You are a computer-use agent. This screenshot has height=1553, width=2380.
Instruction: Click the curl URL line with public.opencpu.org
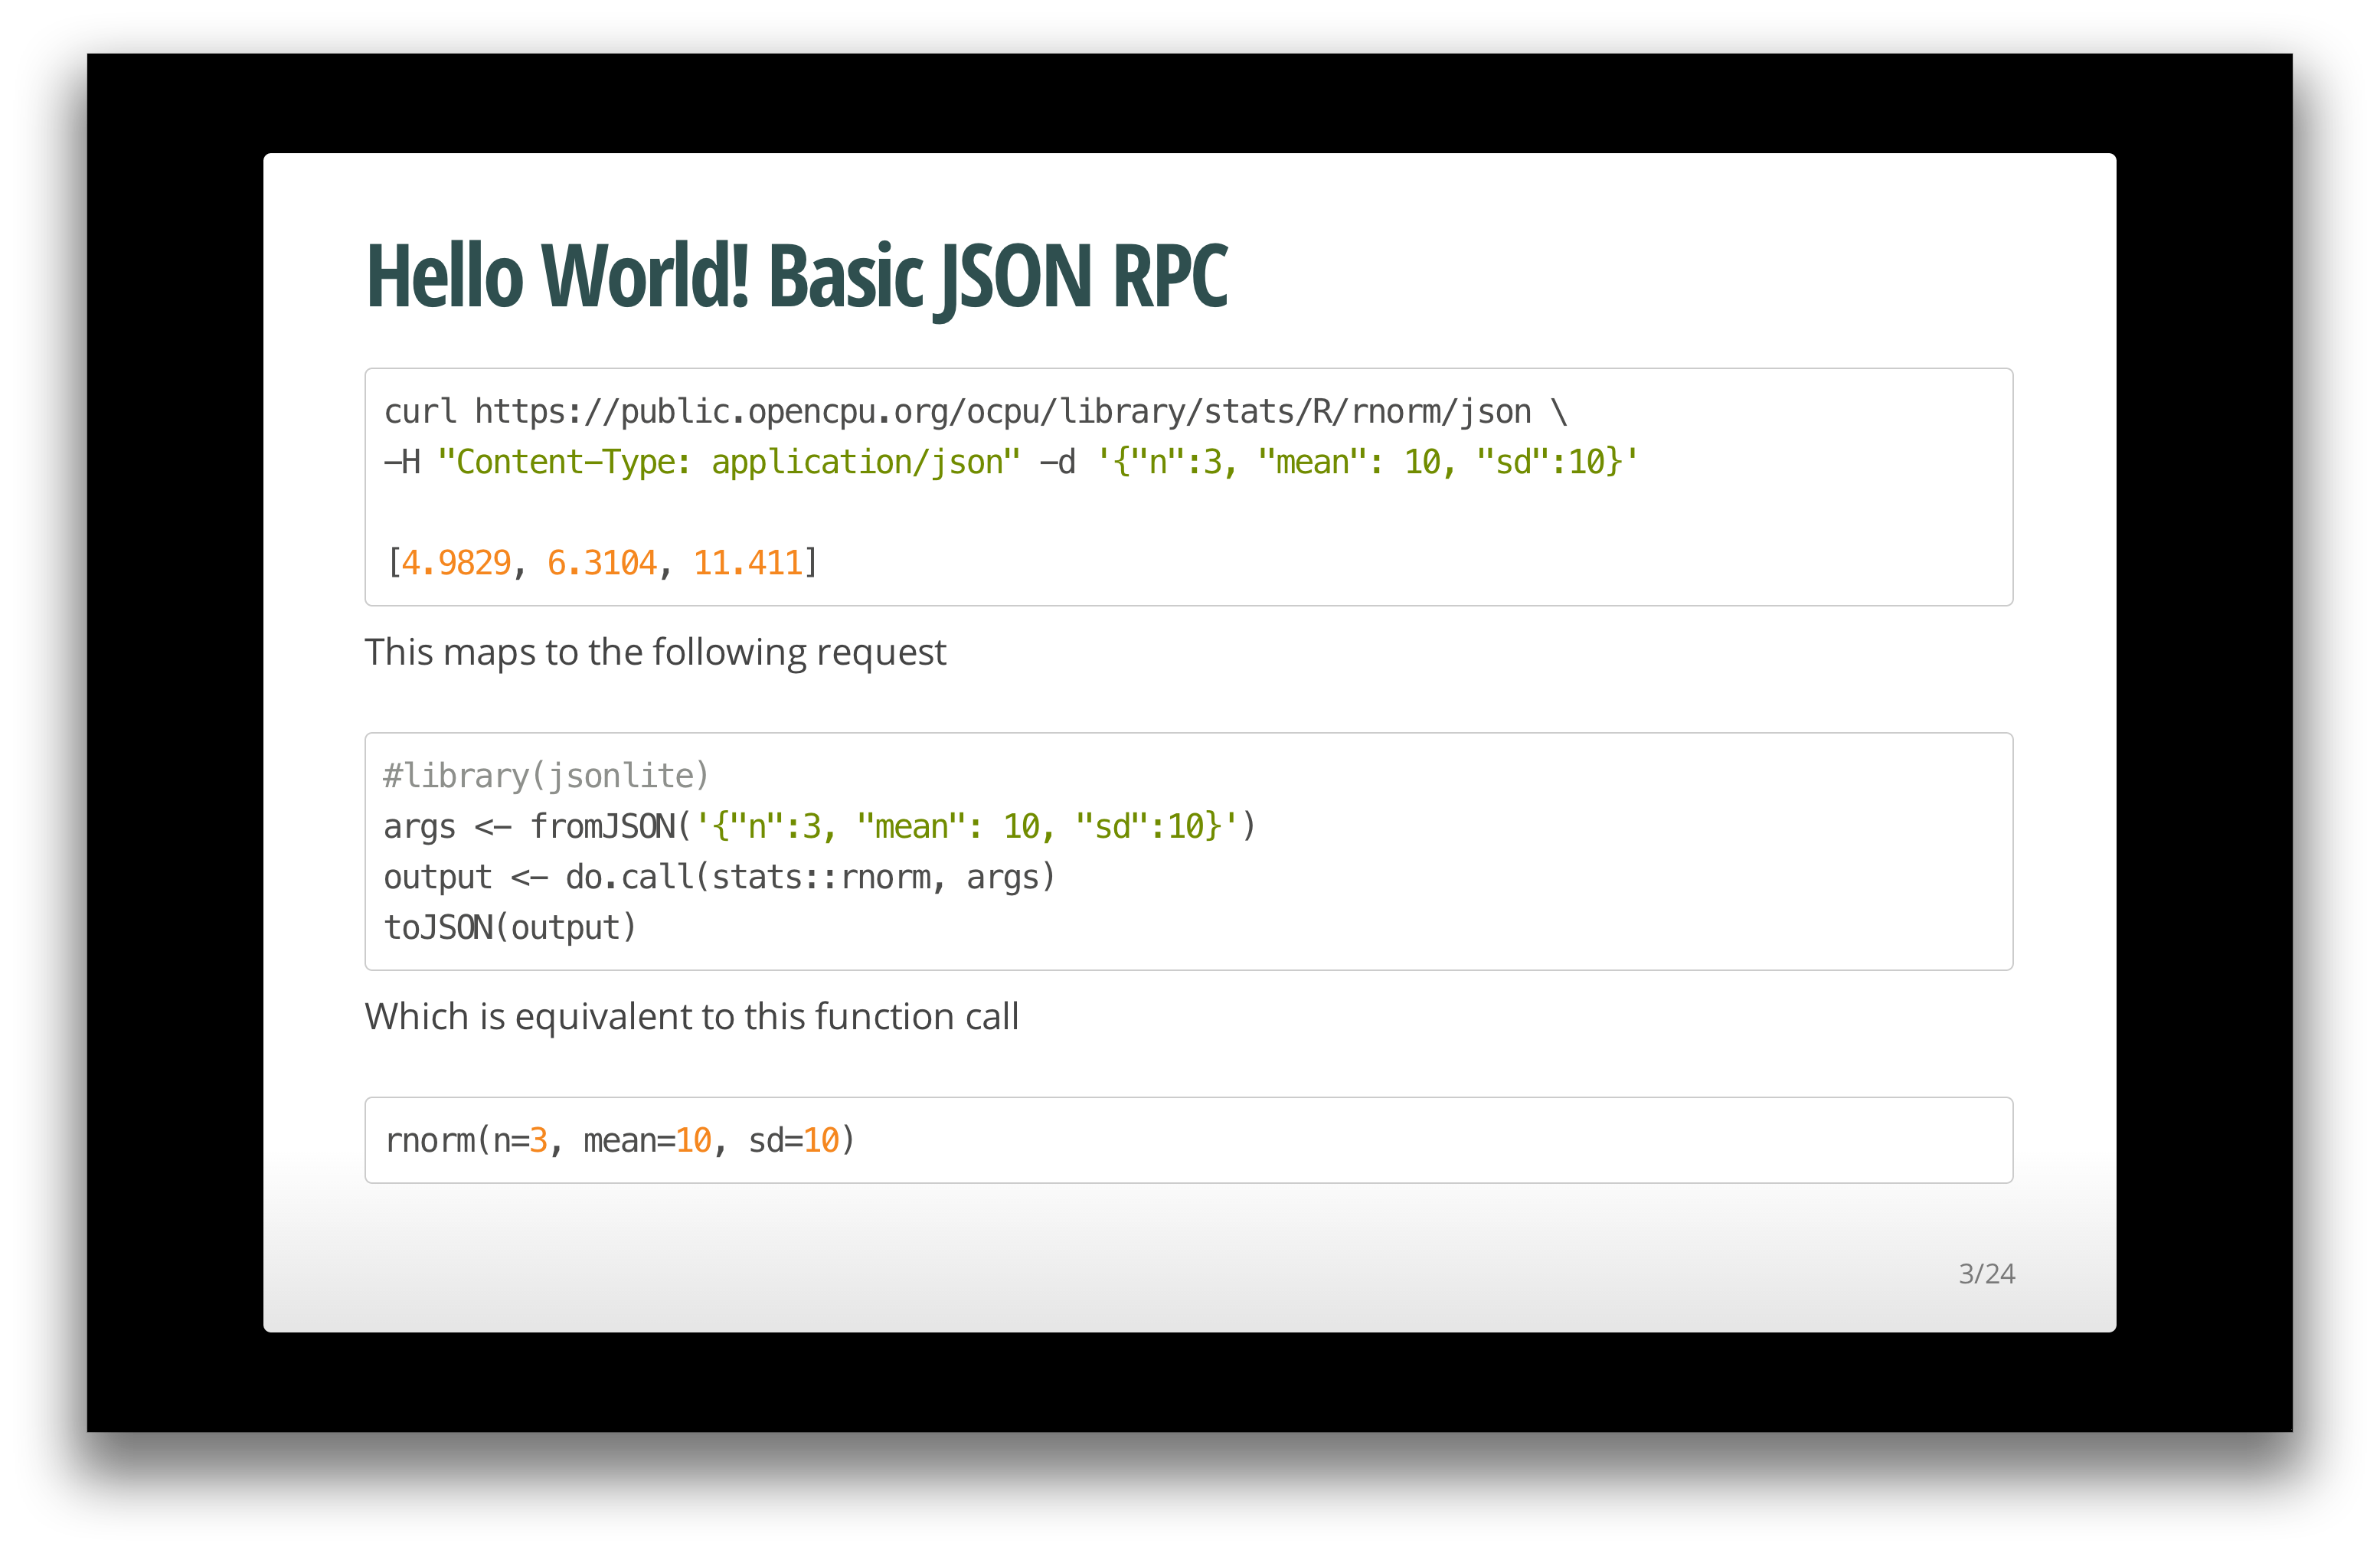[x=975, y=412]
